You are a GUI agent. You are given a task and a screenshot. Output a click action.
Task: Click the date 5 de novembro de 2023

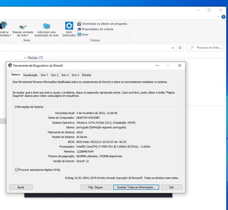tap(97, 113)
